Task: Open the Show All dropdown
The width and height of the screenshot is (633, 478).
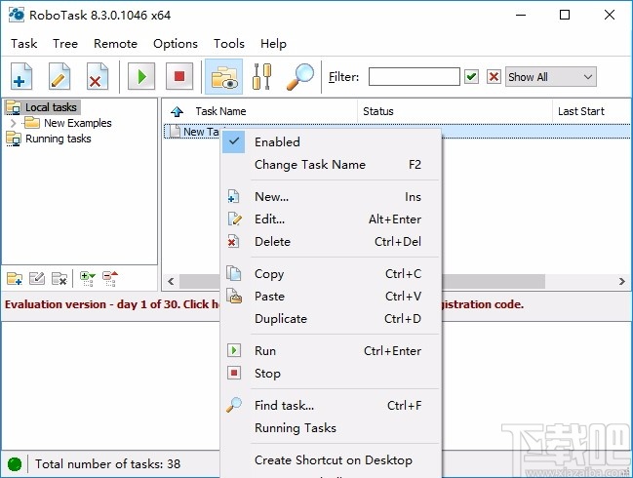Action: pyautogui.click(x=551, y=77)
